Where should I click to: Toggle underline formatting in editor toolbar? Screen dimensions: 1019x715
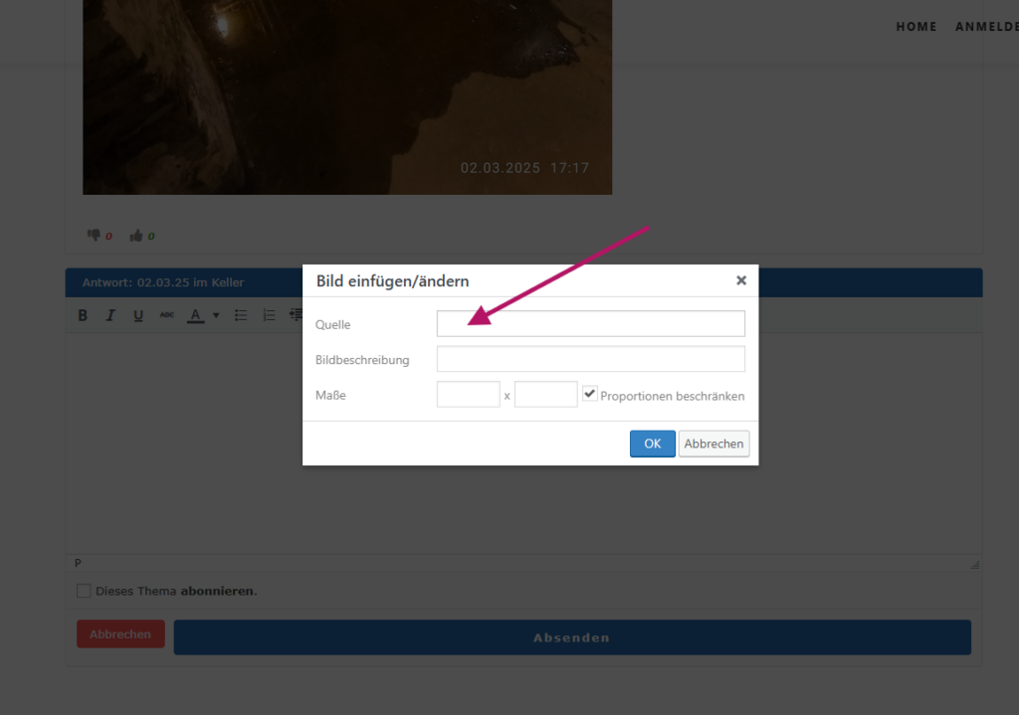coord(138,315)
